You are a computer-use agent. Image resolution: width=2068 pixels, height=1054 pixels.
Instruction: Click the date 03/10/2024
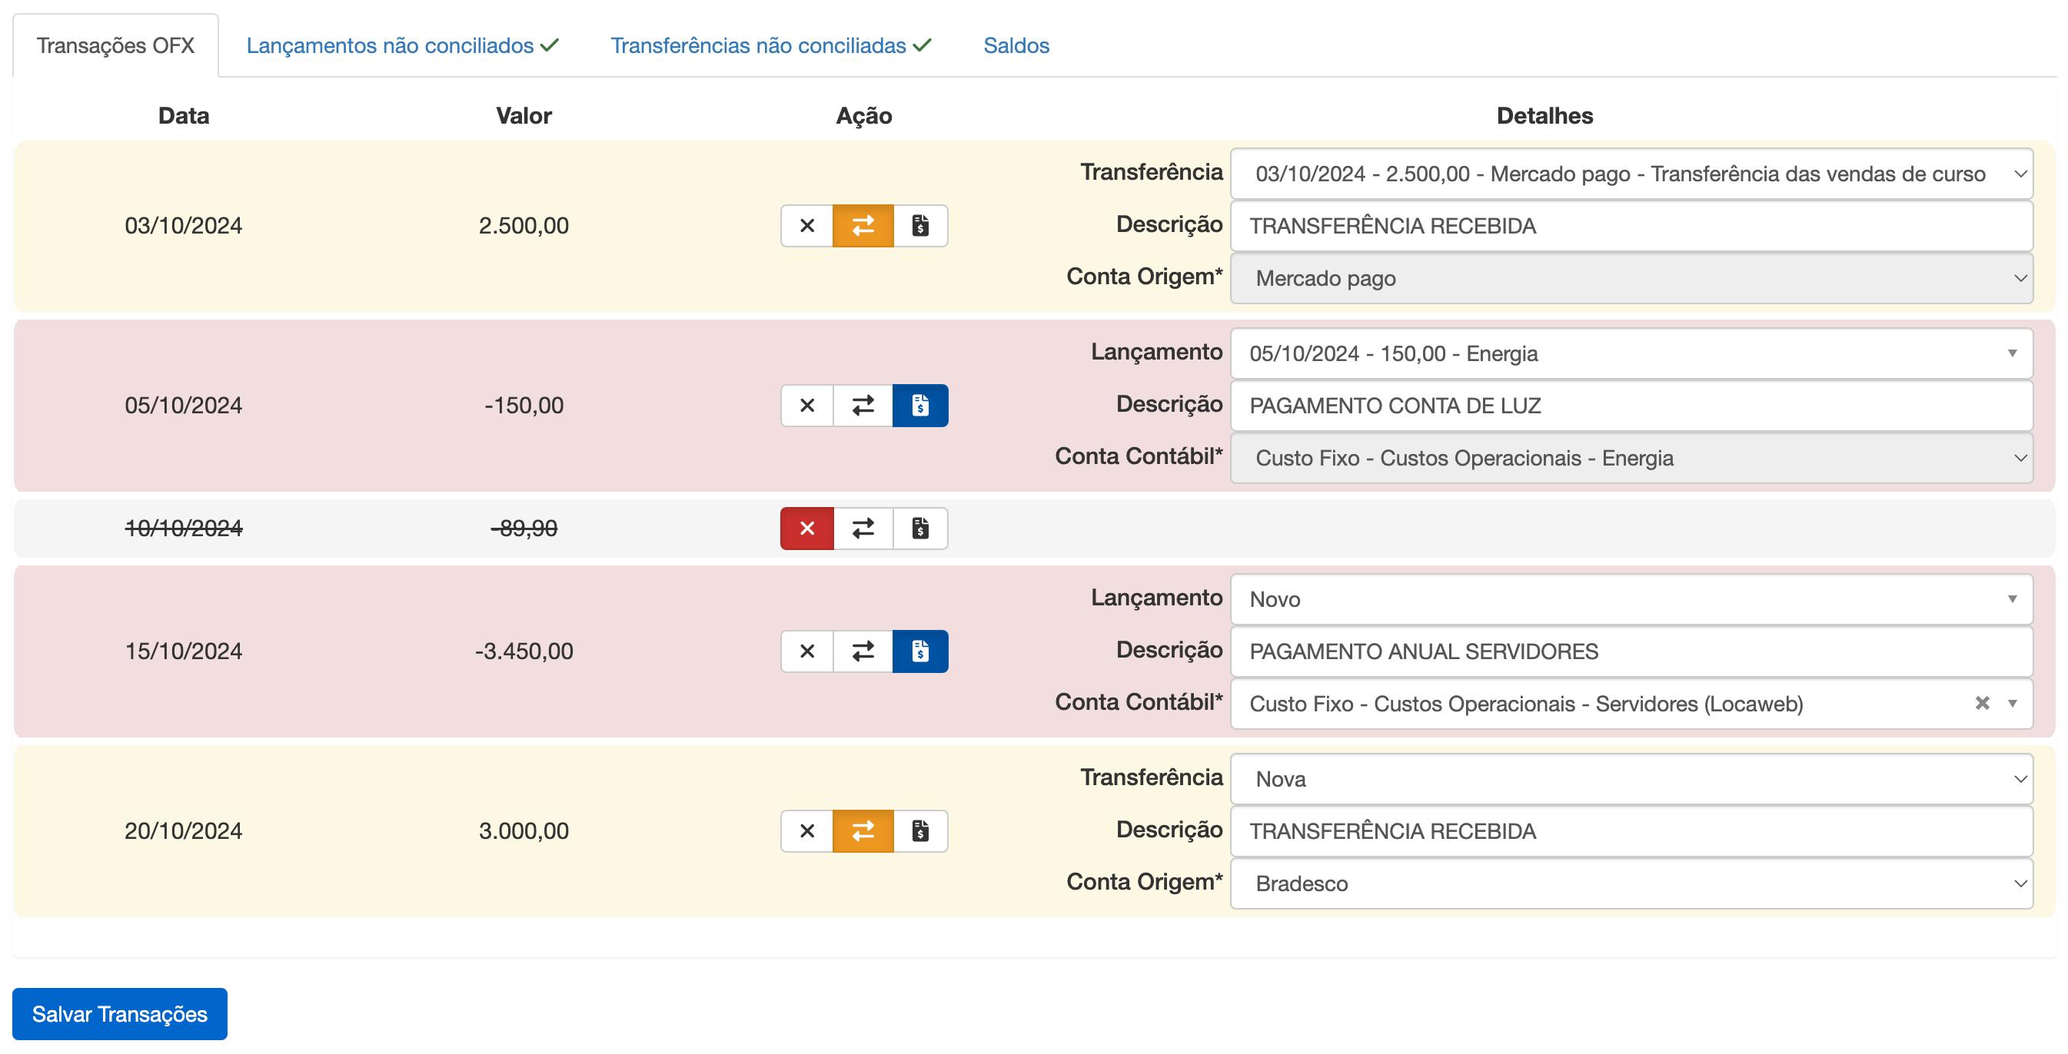click(183, 225)
